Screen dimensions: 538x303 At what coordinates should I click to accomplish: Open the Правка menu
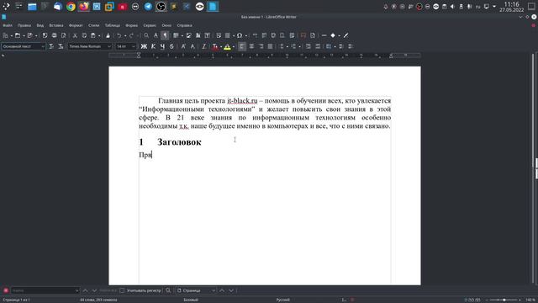click(x=24, y=25)
